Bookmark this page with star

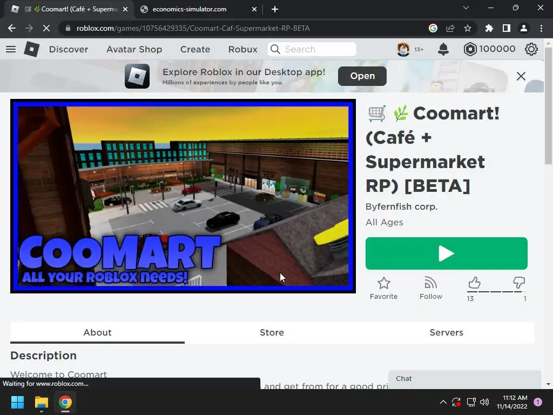(468, 28)
